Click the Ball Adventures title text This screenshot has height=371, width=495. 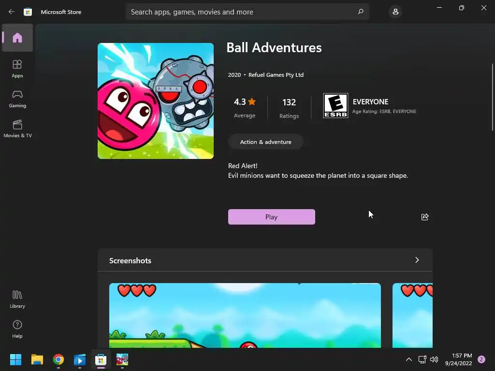(274, 48)
